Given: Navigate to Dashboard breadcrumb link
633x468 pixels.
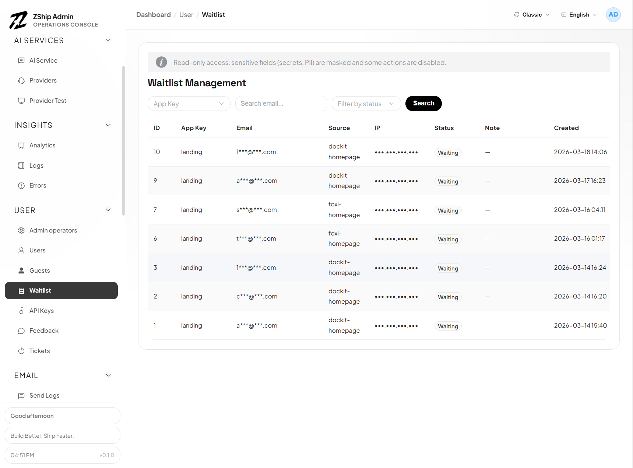Looking at the screenshot, I should click(x=153, y=15).
